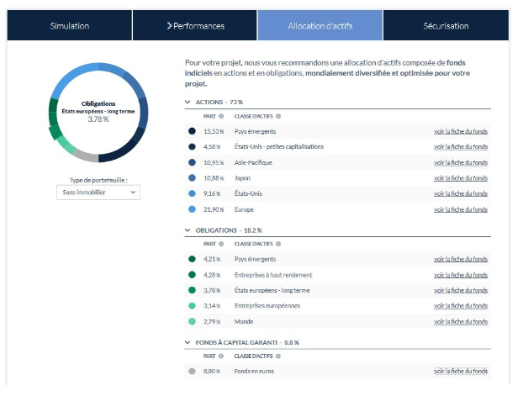Open the Performances tab
This screenshot has width=523, height=396.
pos(195,25)
